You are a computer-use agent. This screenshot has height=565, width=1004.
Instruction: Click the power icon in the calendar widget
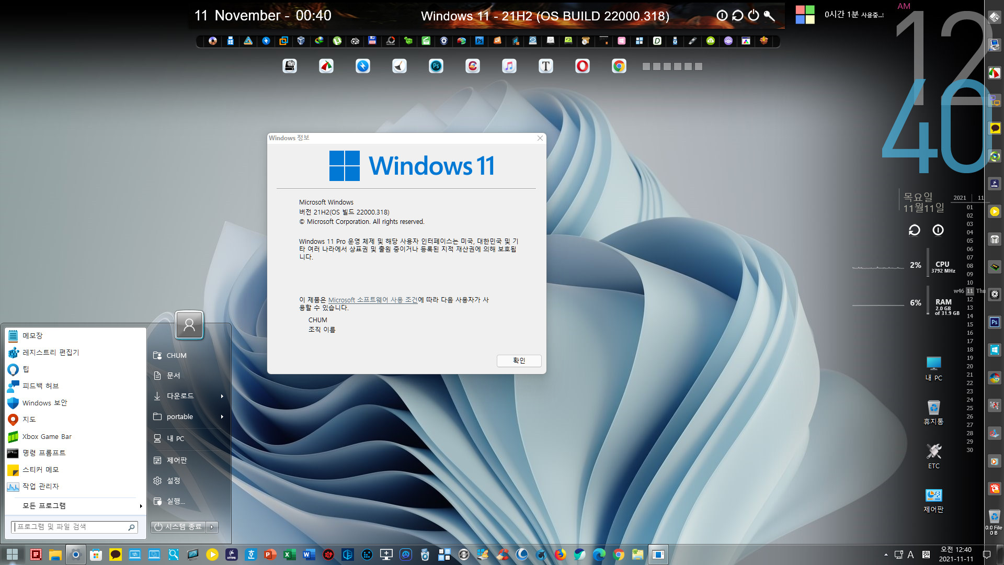click(x=938, y=230)
